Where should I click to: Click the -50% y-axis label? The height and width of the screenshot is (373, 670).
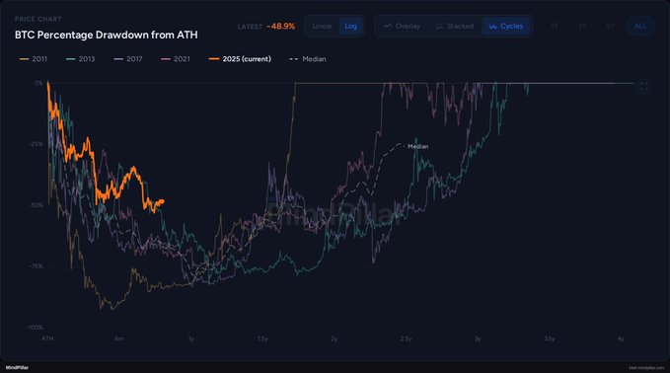click(x=36, y=205)
